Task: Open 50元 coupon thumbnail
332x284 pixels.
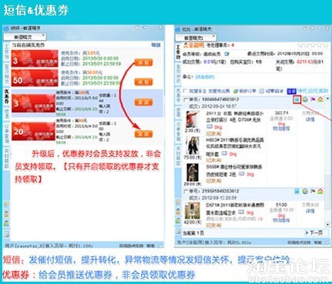Action: tap(35, 79)
